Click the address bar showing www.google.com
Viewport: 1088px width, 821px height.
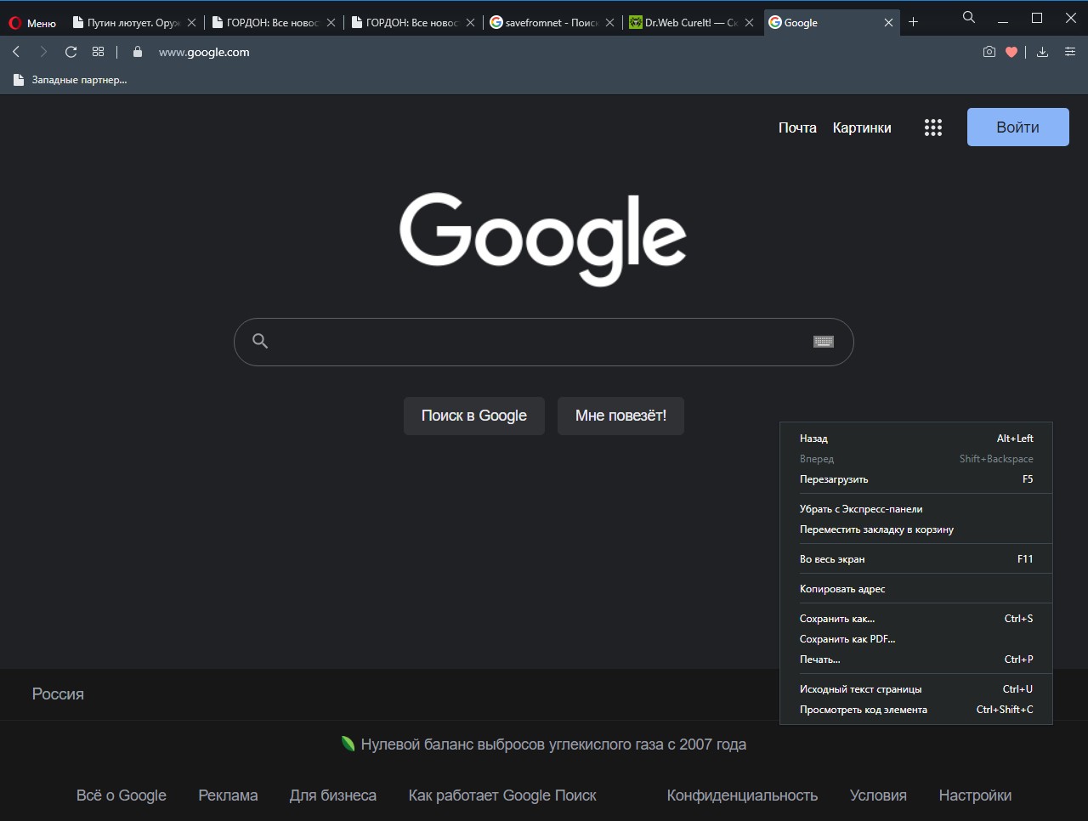point(204,52)
